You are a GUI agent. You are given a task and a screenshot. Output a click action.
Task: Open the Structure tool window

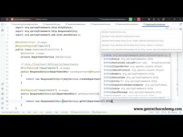click(x=2, y=30)
